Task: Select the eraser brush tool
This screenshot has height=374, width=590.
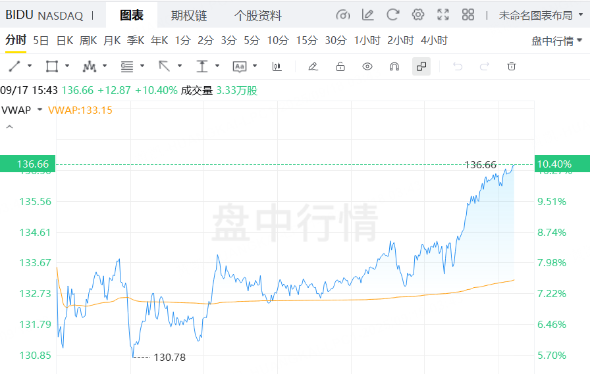Action: point(313,66)
